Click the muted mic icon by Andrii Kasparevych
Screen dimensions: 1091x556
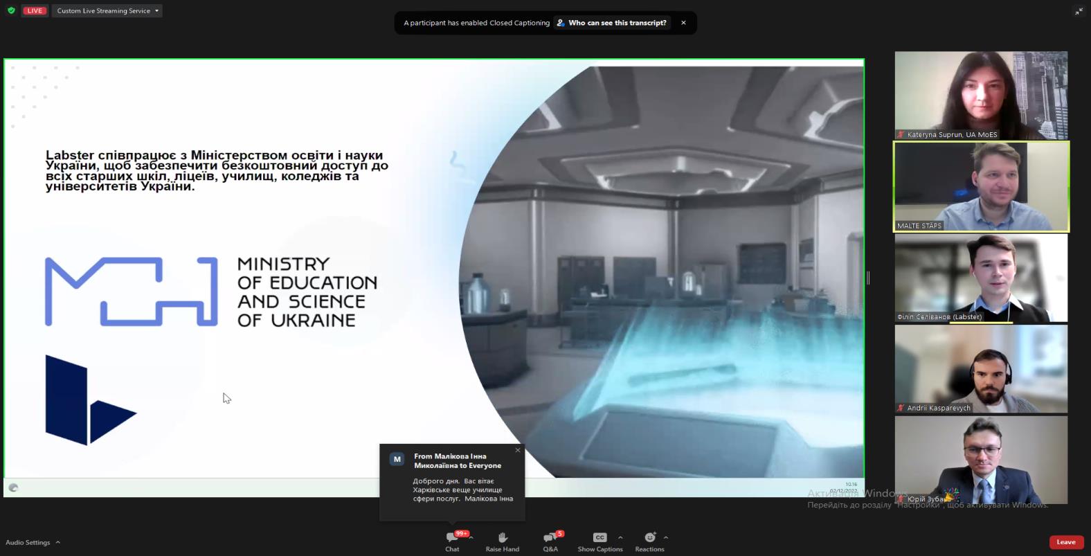pyautogui.click(x=901, y=408)
